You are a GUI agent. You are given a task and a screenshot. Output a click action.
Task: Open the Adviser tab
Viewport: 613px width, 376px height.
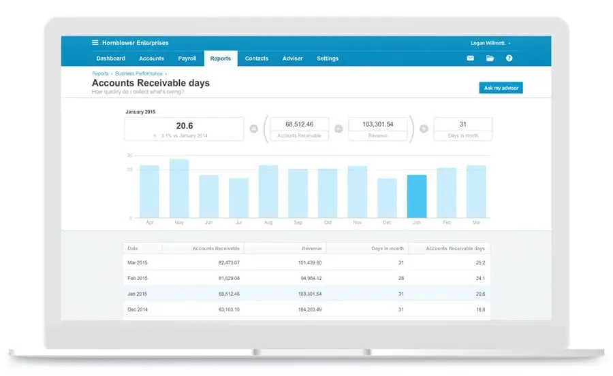[x=293, y=58]
